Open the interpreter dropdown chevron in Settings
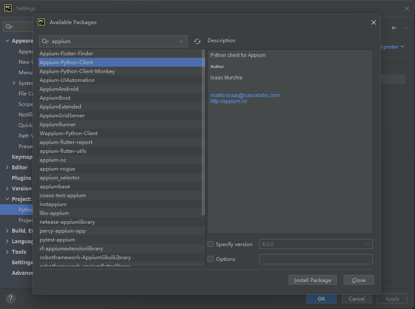 pyautogui.click(x=402, y=46)
